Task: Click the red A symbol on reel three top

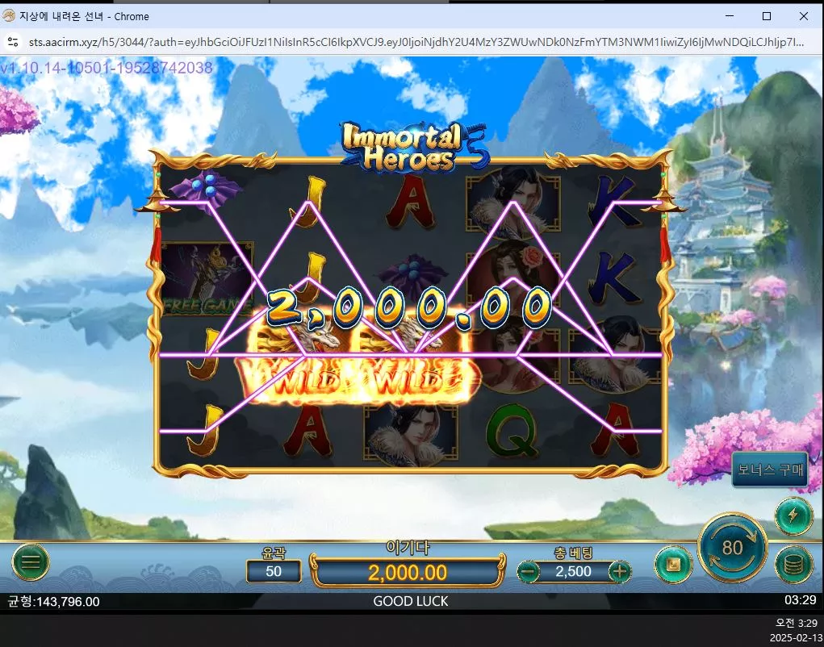Action: click(412, 201)
